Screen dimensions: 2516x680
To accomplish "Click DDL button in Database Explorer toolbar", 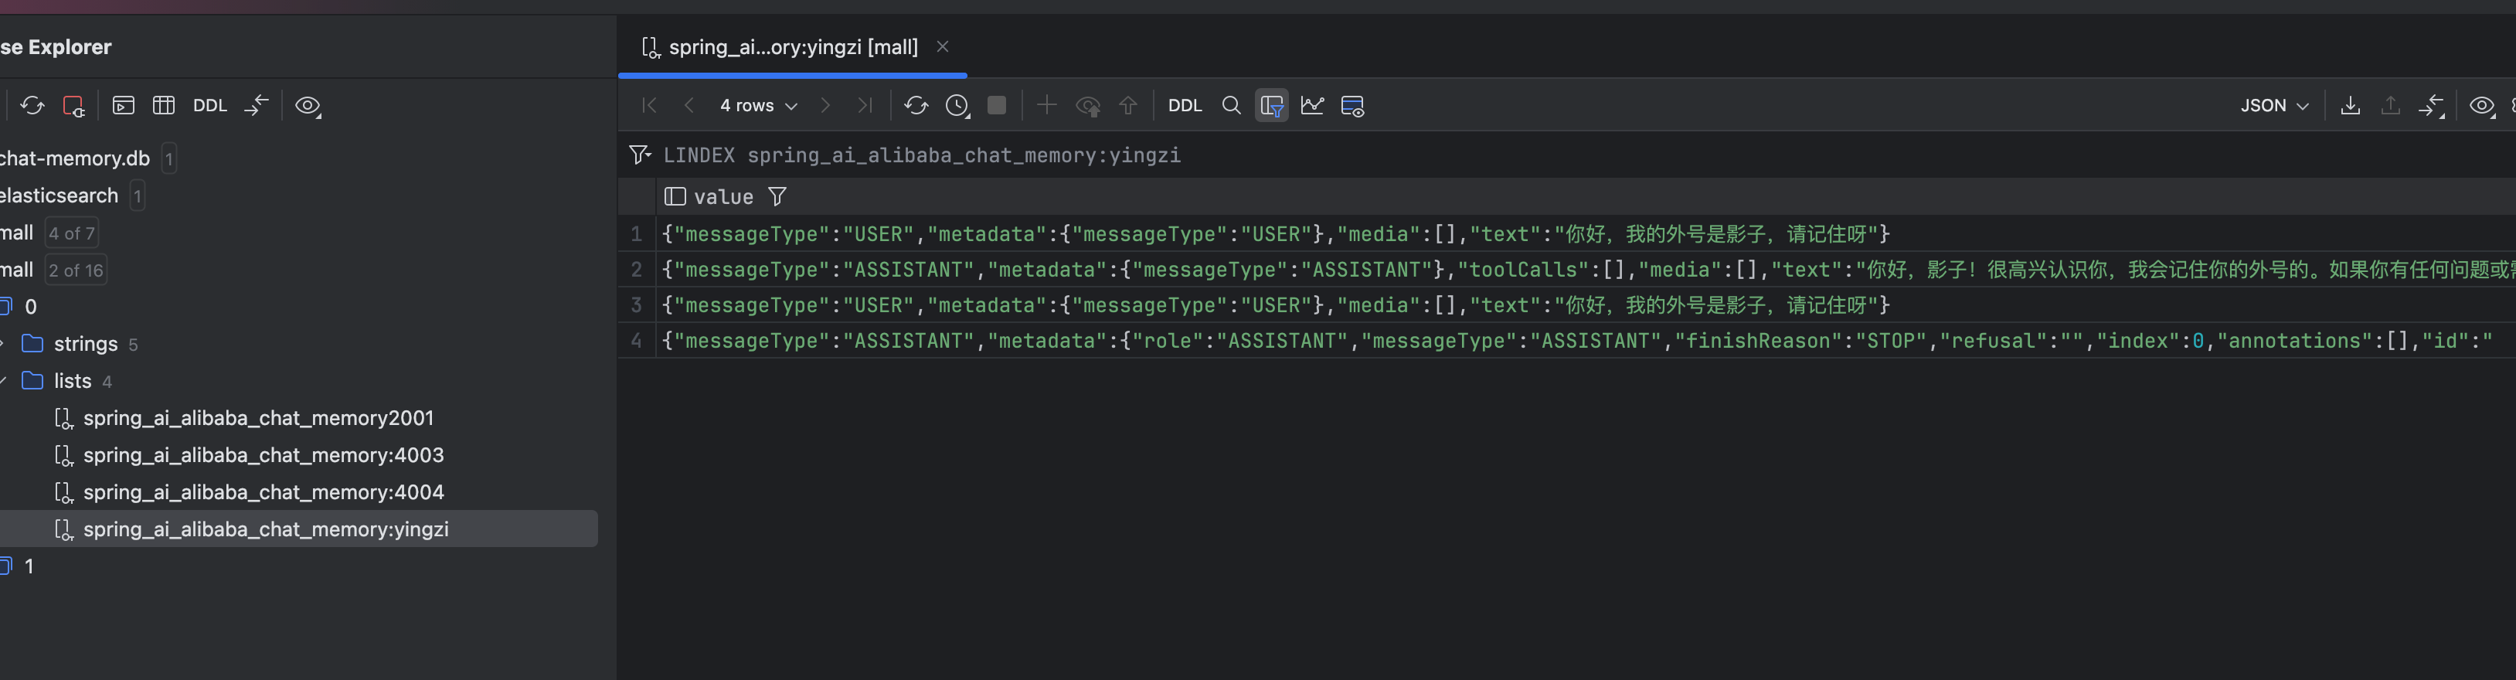I will click(x=210, y=106).
